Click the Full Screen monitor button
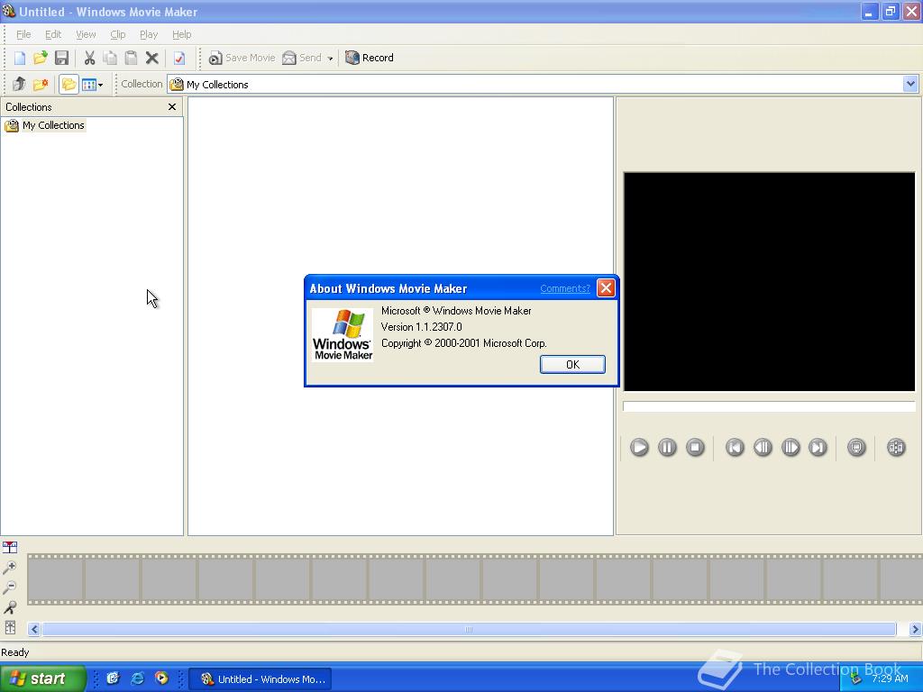The image size is (923, 692). coord(856,447)
